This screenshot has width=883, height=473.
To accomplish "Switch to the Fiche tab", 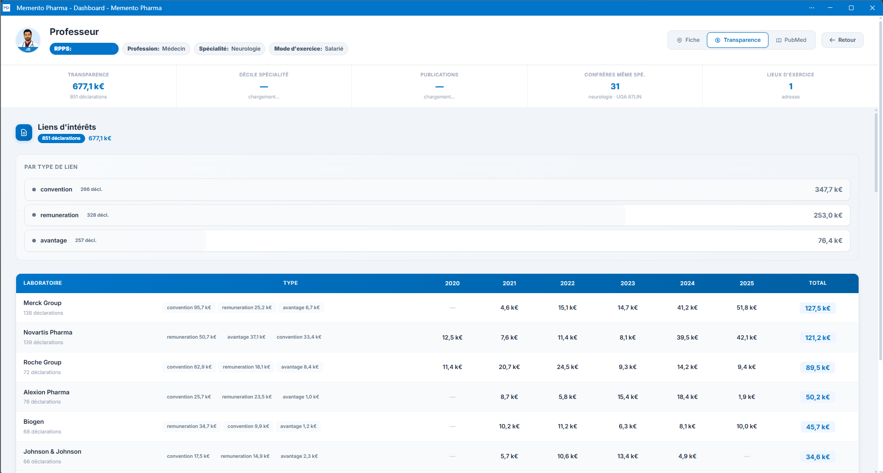I will point(688,40).
